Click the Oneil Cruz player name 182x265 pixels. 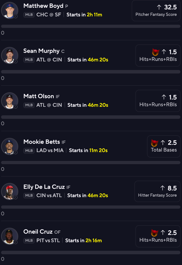[x=38, y=231]
